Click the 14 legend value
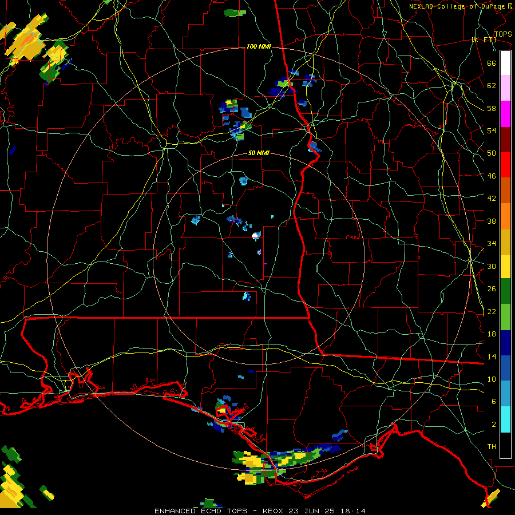Screen dimensions: 515x515 492,356
